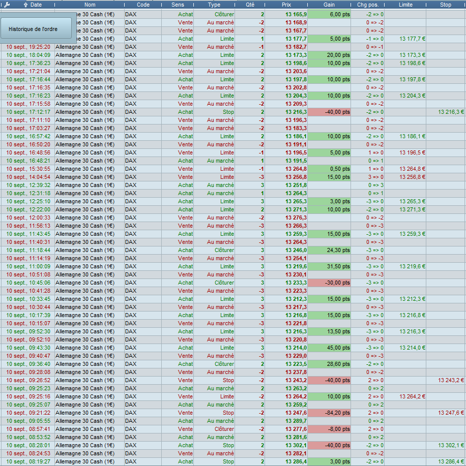Sort by the Type column header

pyautogui.click(x=214, y=5)
